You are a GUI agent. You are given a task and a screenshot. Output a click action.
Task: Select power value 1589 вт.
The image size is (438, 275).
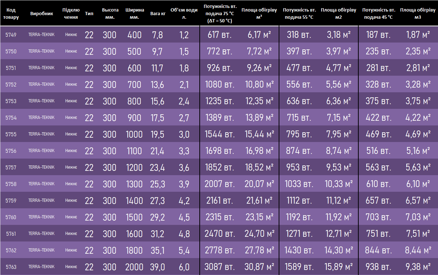tap(298, 267)
